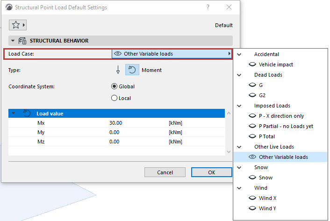Click the Structural Behavior panel icon
Screen dimensions: 330x221
click(x=22, y=41)
